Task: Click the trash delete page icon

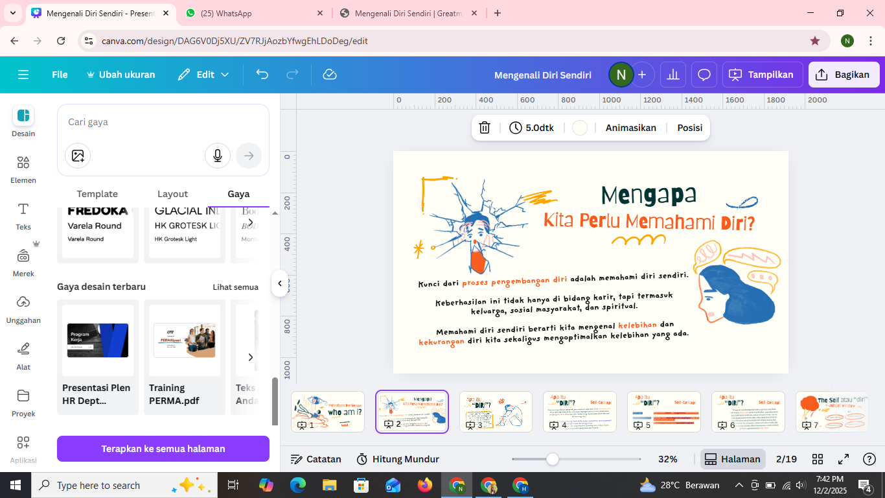Action: (485, 128)
